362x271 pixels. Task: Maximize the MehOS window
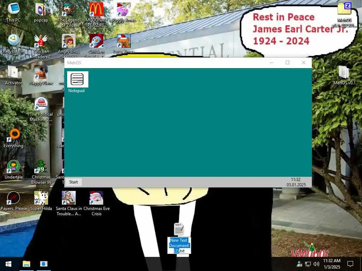point(287,63)
